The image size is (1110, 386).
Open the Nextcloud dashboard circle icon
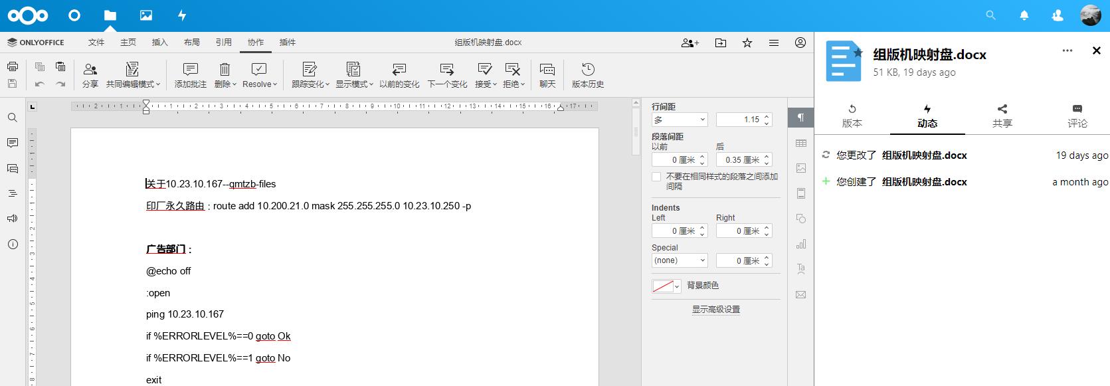(x=74, y=15)
